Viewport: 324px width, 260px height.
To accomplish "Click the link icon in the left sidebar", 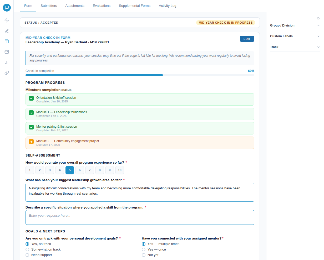I will [x=7, y=73].
